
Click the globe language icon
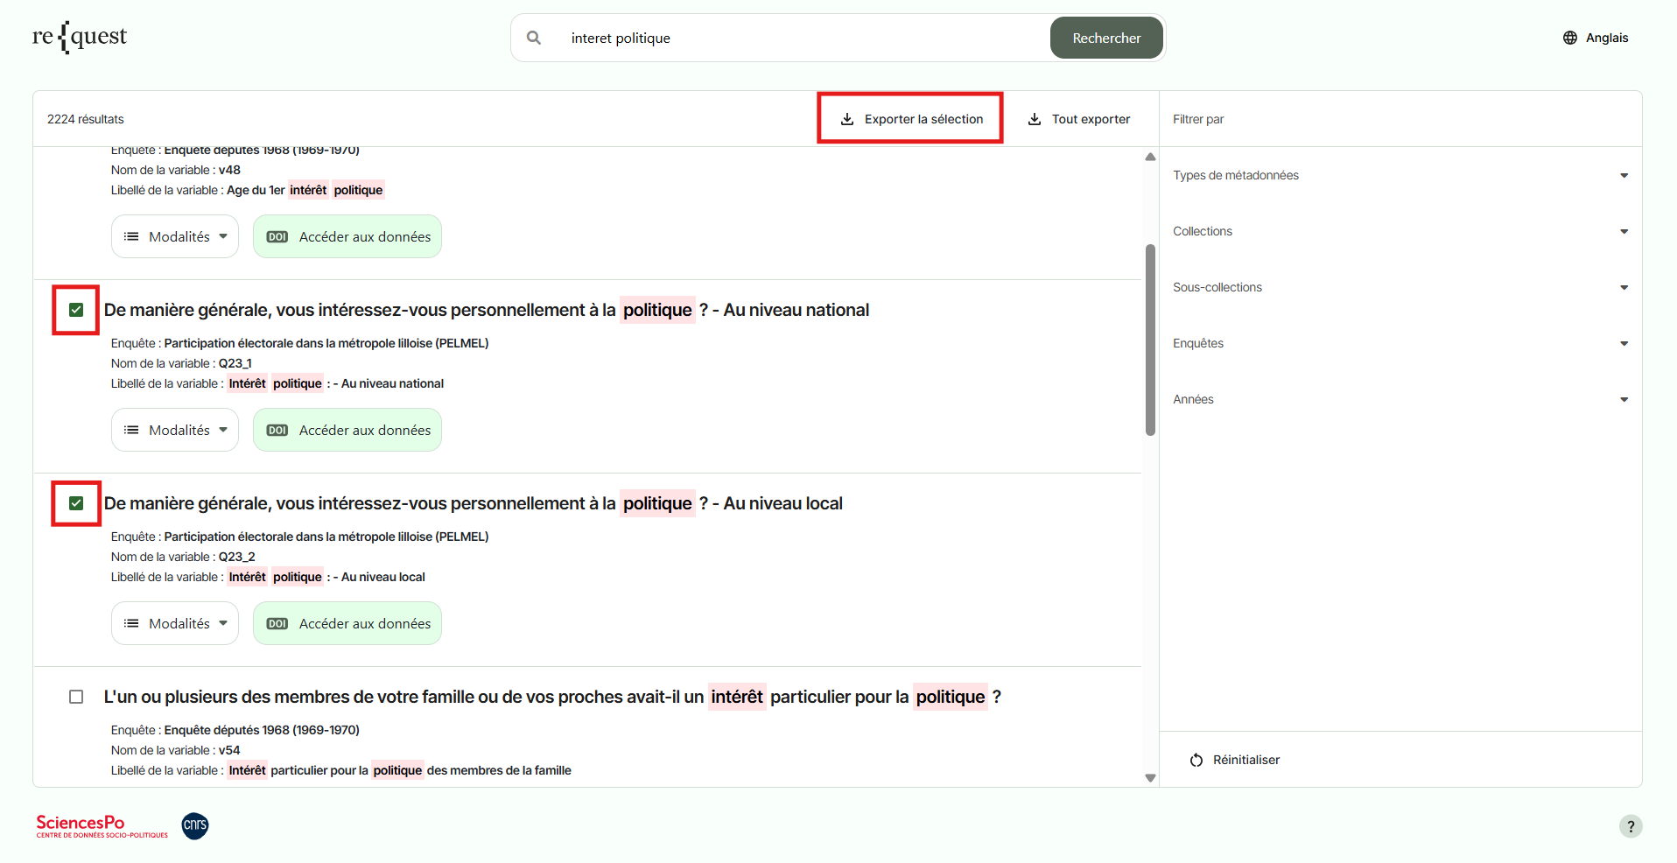1570,38
